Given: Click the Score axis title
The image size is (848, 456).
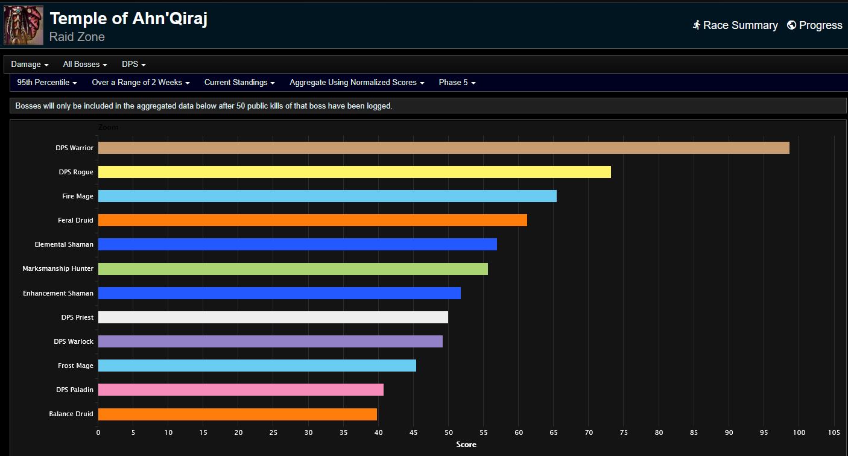Looking at the screenshot, I should tap(466, 445).
